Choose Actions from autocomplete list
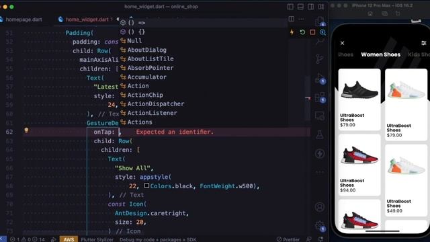Viewport: 430px width, 242px height. [x=203, y=122]
